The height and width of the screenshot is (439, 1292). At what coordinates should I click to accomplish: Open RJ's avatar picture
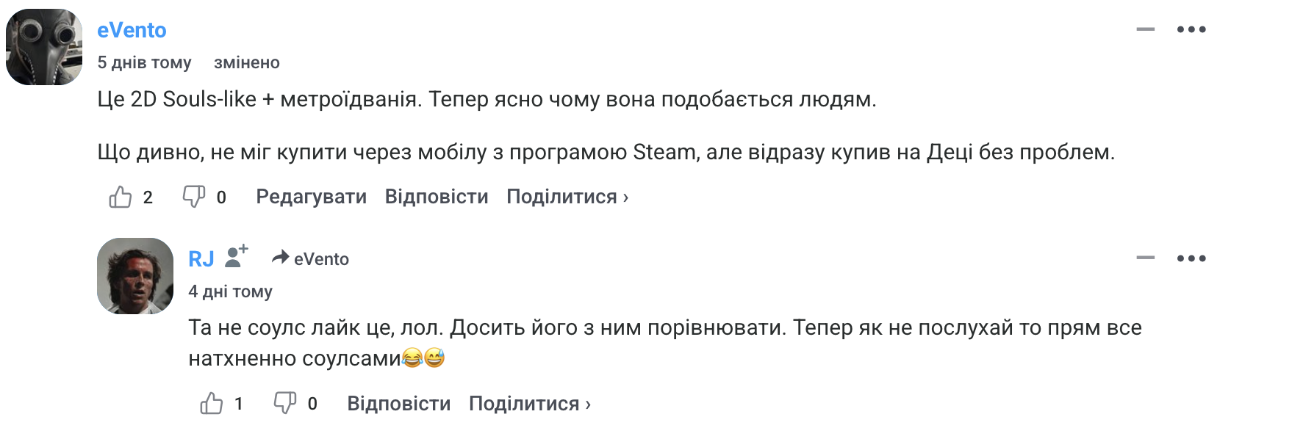pos(135,276)
